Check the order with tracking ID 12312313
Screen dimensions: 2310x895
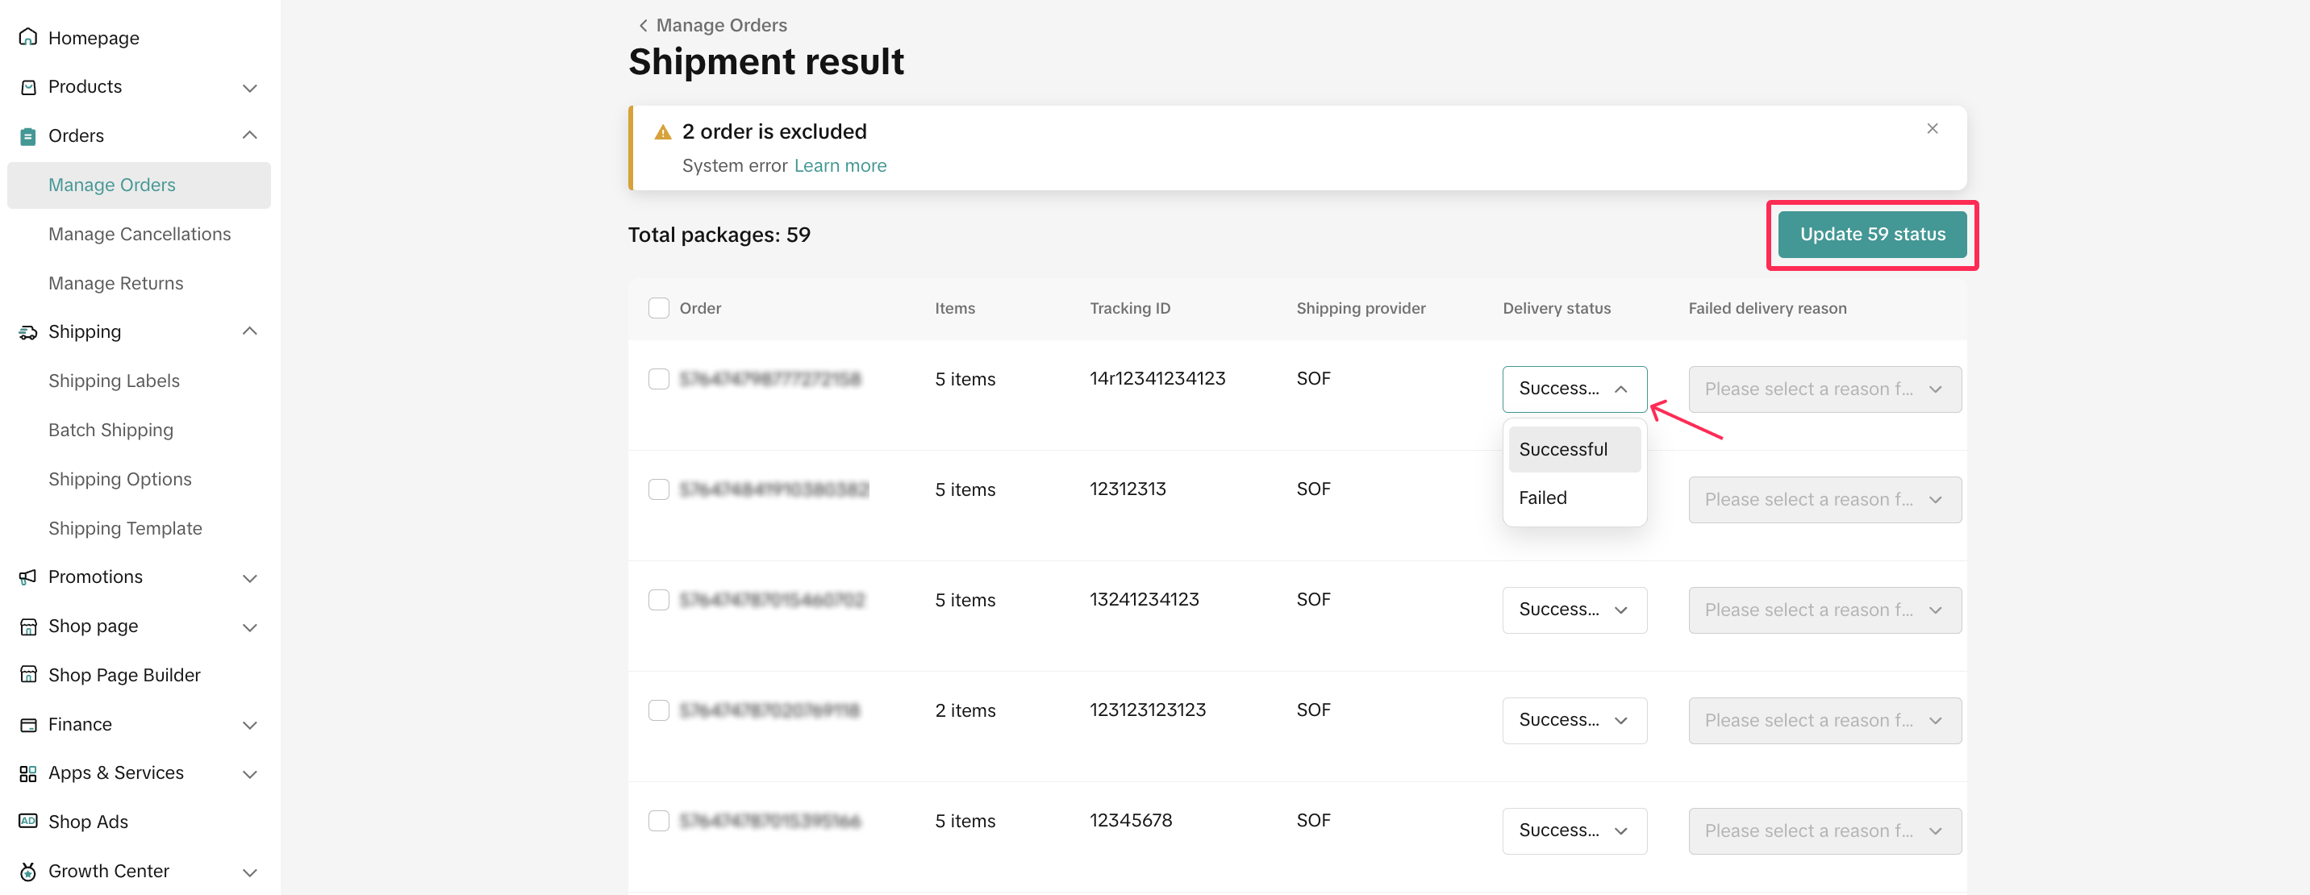(658, 489)
